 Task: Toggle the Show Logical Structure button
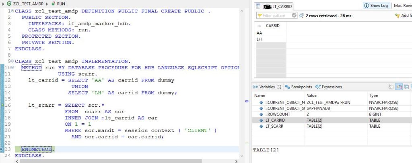(398, 87)
